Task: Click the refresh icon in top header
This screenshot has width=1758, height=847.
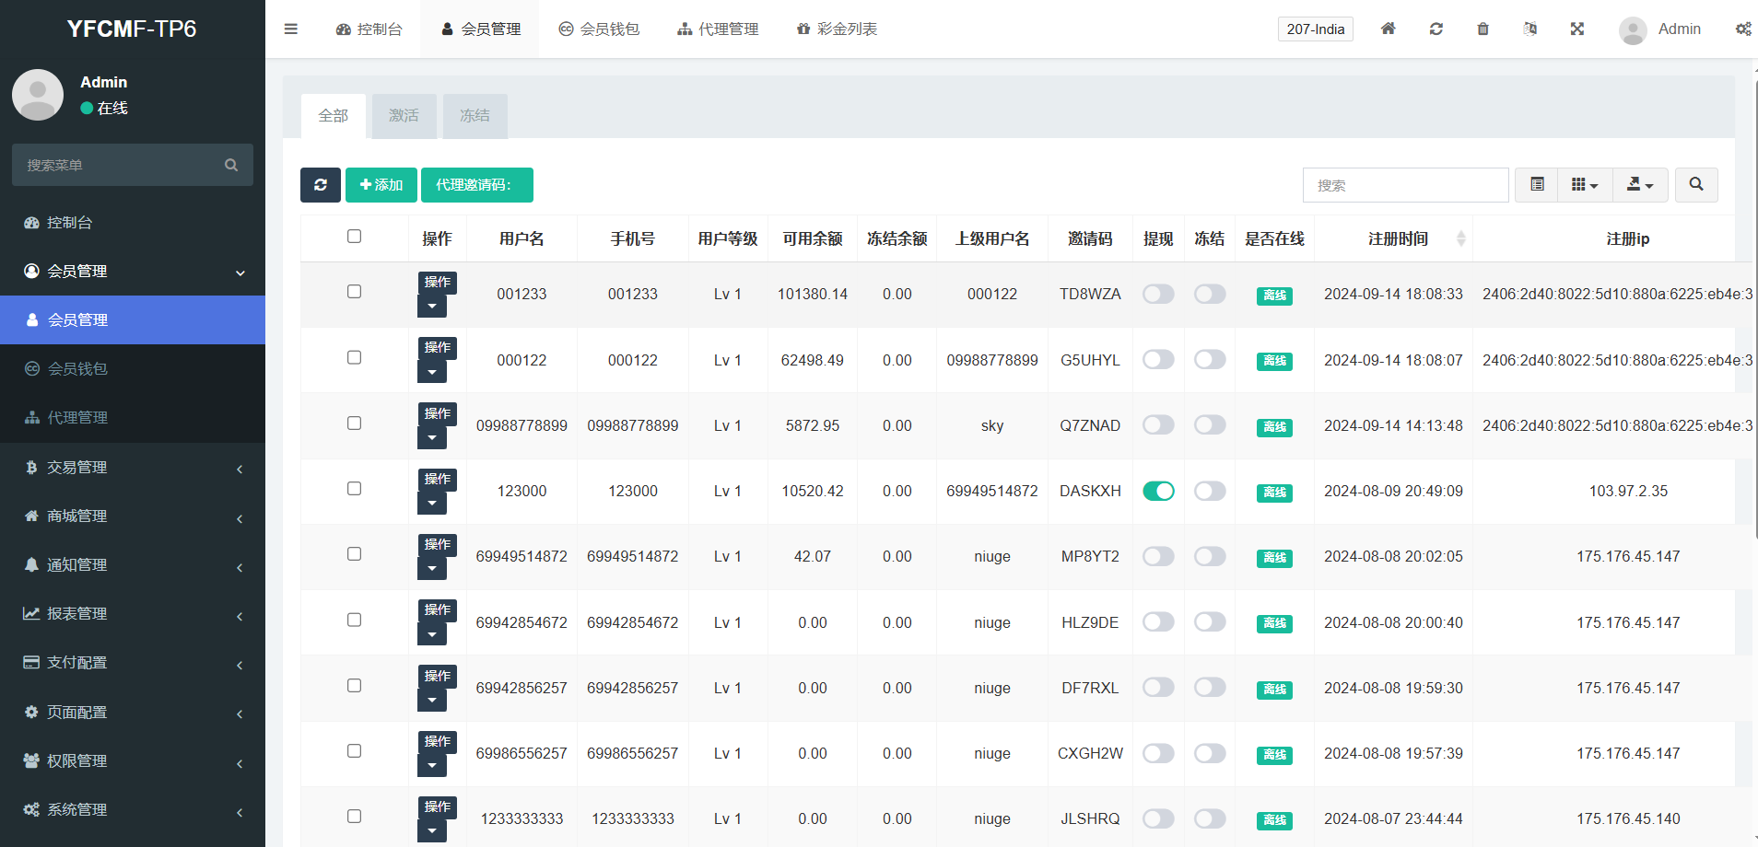Action: click(x=1436, y=29)
